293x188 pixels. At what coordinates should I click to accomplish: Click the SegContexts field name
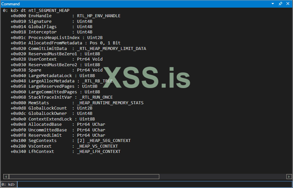[x=42, y=141]
